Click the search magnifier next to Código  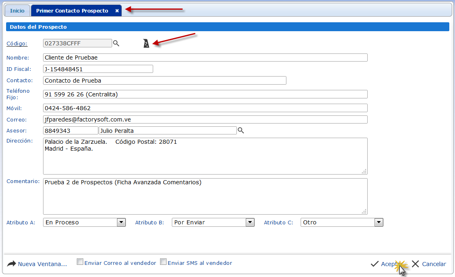tap(116, 43)
